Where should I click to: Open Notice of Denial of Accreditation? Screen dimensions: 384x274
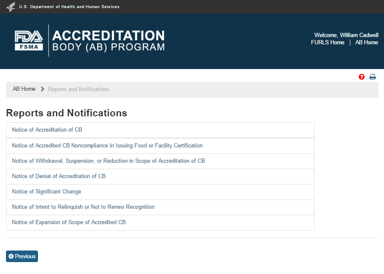coord(58,176)
